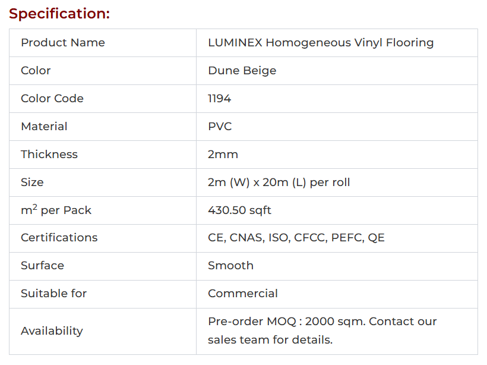Click the "Smooth" surface value
The width and height of the screenshot is (487, 365).
pos(230,266)
